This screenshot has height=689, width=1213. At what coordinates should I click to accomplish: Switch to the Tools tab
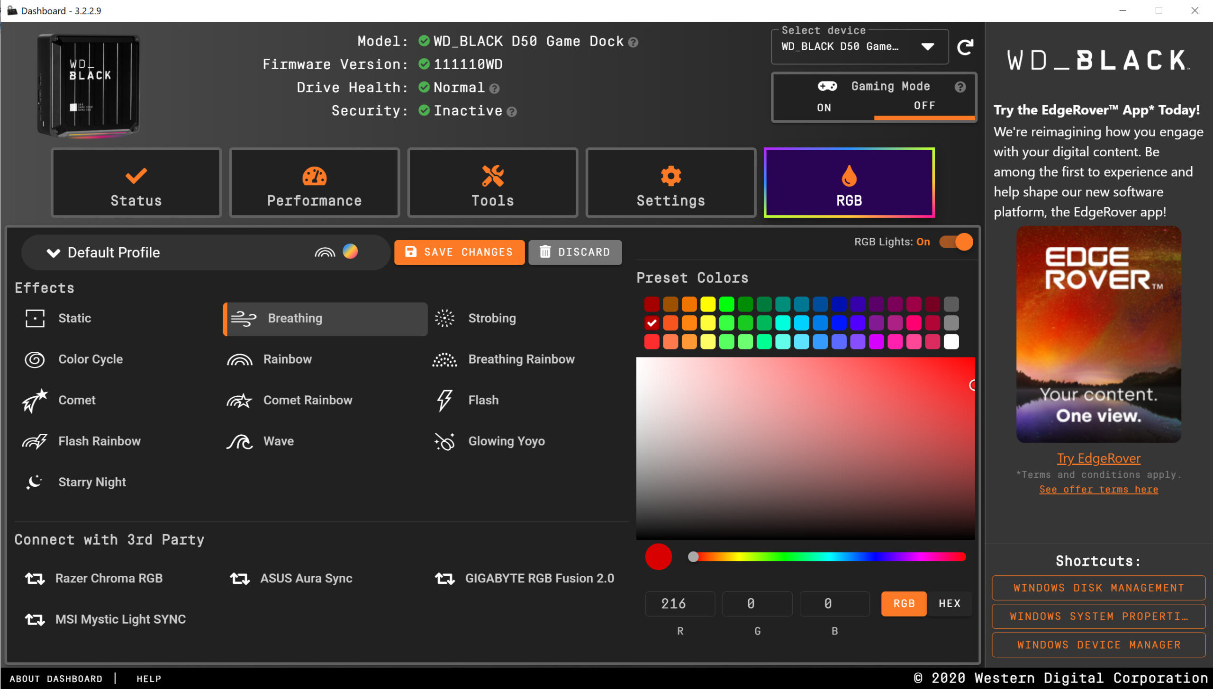point(492,184)
